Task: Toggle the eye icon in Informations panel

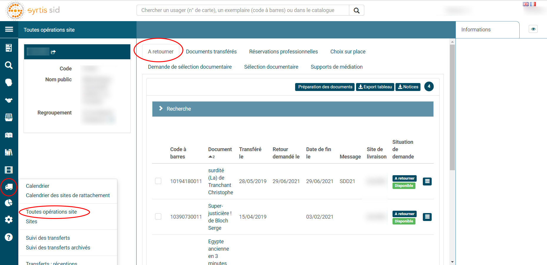Action: [533, 29]
